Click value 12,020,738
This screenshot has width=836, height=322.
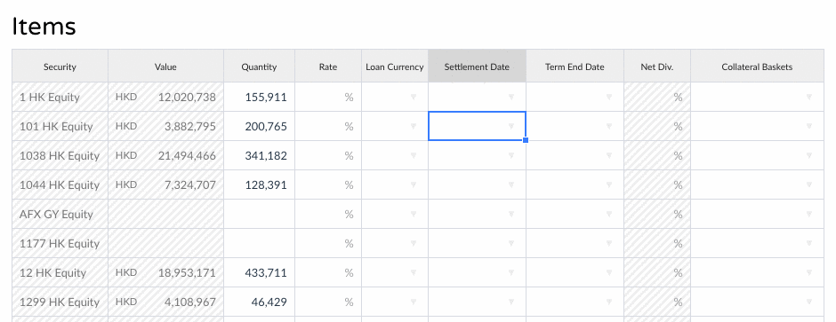click(x=187, y=98)
